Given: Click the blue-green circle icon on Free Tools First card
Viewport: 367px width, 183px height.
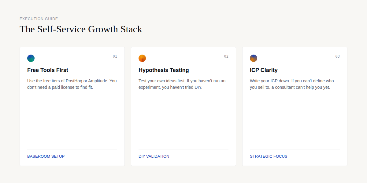Looking at the screenshot, I should pyautogui.click(x=31, y=58).
